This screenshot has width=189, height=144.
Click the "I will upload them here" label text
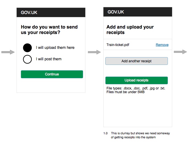pos(55,48)
